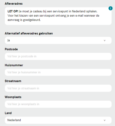Click the chevron arrow in the Land selector
The width and height of the screenshot is (115, 126).
105,120
